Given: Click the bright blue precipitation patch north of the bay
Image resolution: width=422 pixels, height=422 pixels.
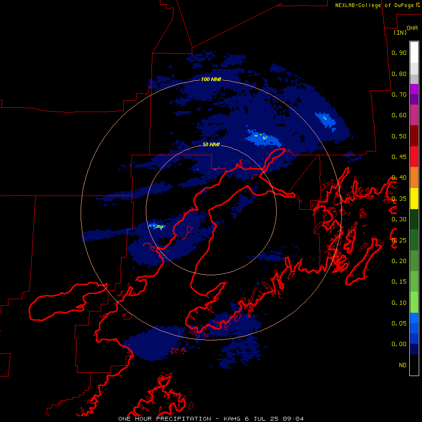Looking at the screenshot, I should [x=263, y=138].
